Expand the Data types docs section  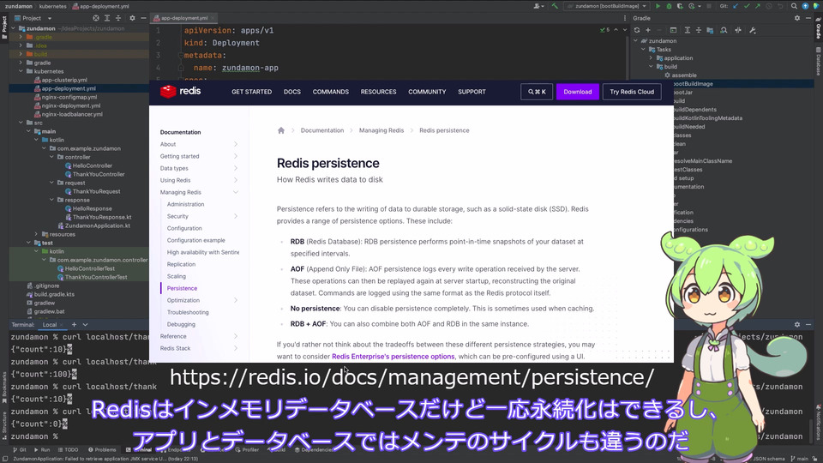pyautogui.click(x=236, y=168)
